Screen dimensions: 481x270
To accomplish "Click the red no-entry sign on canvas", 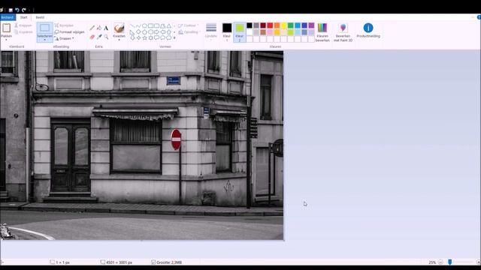I will click(176, 139).
